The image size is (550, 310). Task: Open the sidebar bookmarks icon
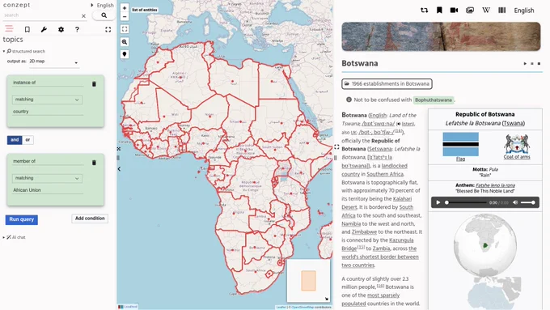coord(27,29)
